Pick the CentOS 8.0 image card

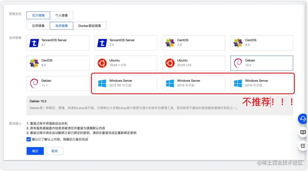pyautogui.click(x=262, y=43)
